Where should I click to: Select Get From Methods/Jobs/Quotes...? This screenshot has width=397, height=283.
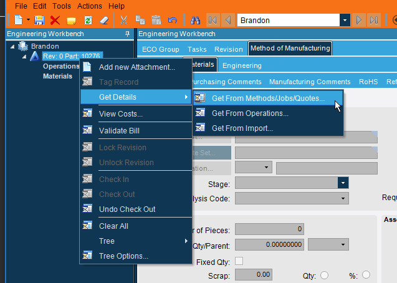pyautogui.click(x=268, y=98)
